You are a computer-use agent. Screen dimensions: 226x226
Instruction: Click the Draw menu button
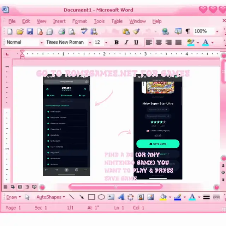(x=13, y=197)
